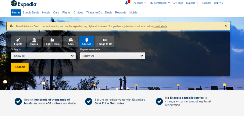Open the My Trips link
Viewport: 244px width, 116px height.
click(x=178, y=3)
